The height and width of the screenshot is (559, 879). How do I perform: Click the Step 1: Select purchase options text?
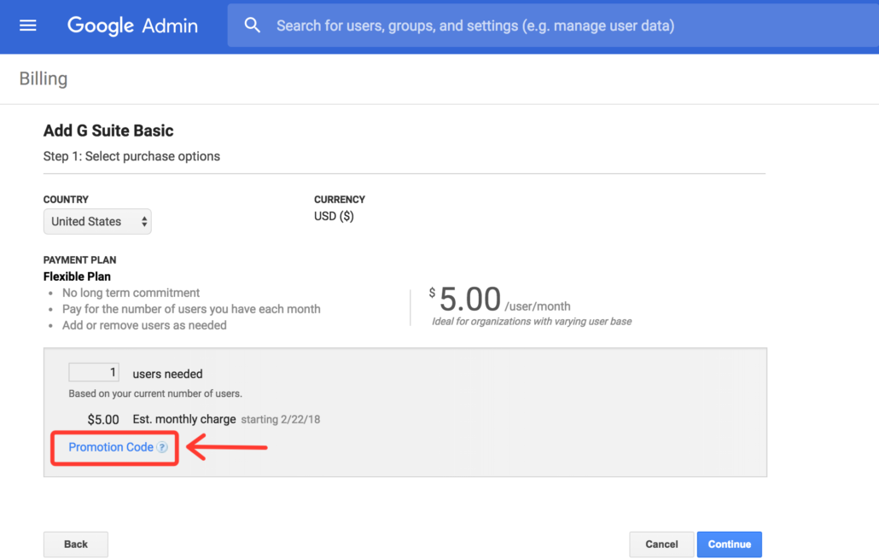(131, 156)
